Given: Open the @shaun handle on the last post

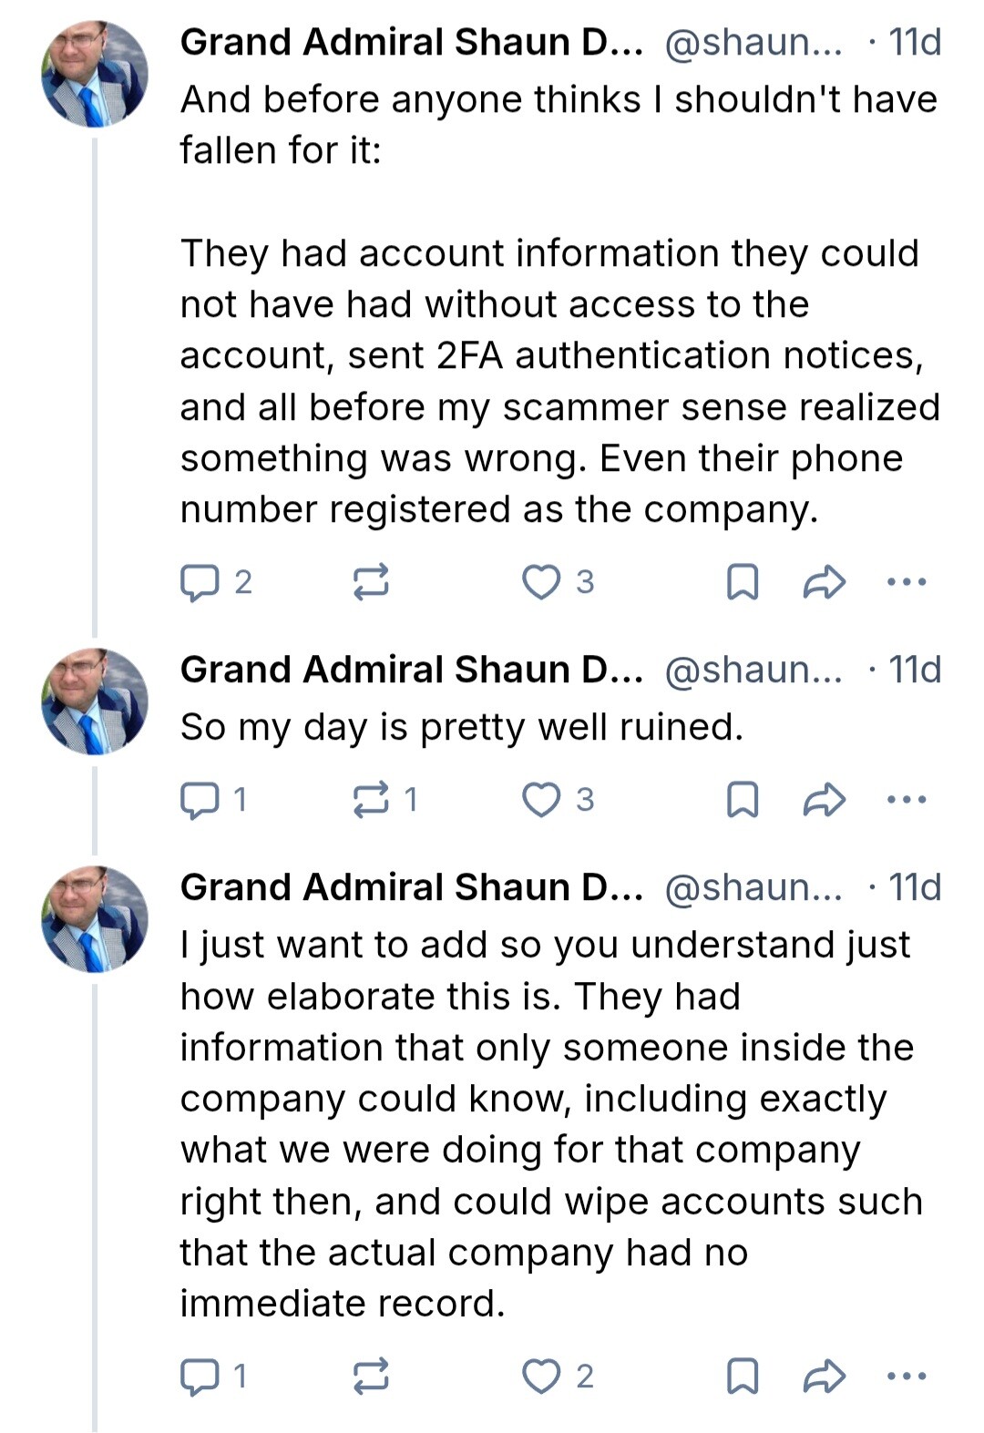Looking at the screenshot, I should point(754,887).
